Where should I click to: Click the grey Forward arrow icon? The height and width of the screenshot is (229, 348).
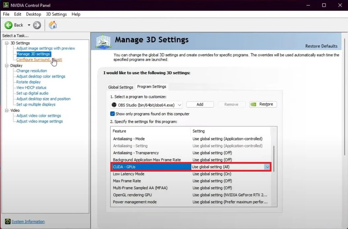pos(37,25)
